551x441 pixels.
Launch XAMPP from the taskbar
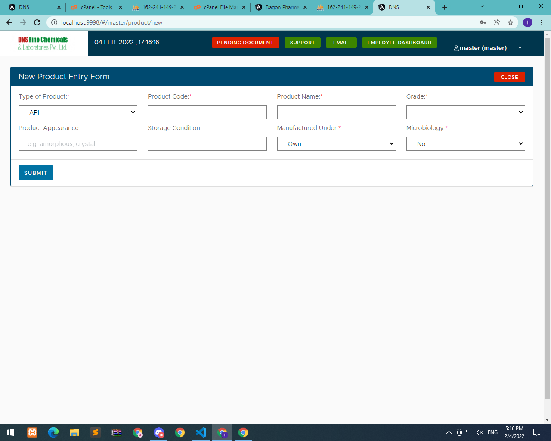coord(32,432)
